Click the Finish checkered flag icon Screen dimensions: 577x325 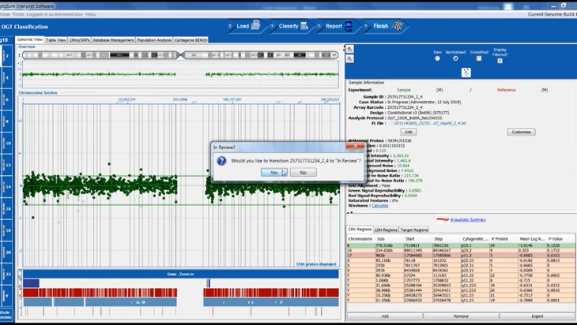(x=398, y=26)
